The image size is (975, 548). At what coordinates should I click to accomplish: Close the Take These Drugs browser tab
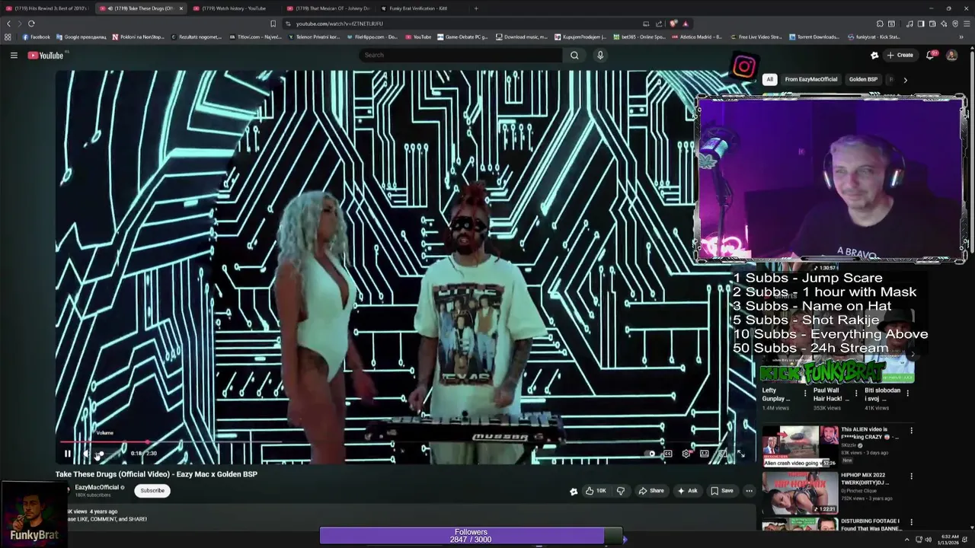(181, 8)
